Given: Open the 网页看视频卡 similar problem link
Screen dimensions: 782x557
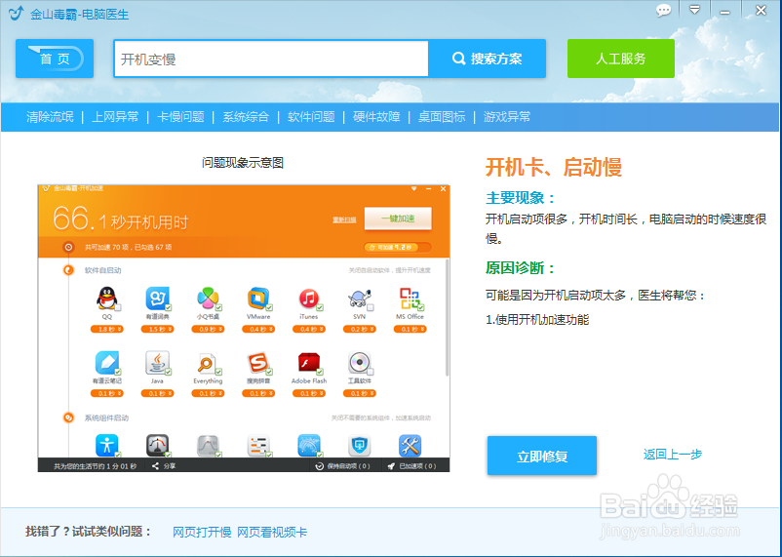Looking at the screenshot, I should 272,532.
